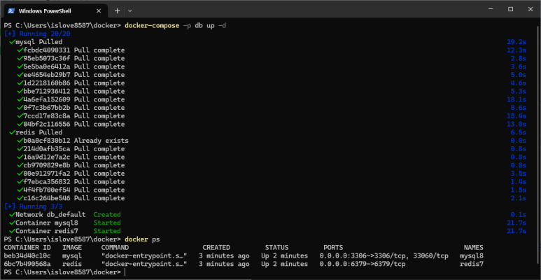Click the 'IMAGE' column header
The image size is (541, 280).
pyautogui.click(x=72, y=248)
